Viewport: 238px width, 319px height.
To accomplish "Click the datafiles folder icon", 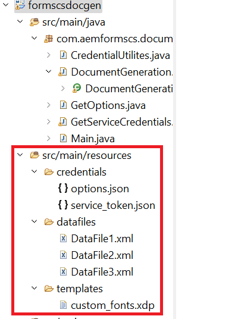I will click(49, 222).
